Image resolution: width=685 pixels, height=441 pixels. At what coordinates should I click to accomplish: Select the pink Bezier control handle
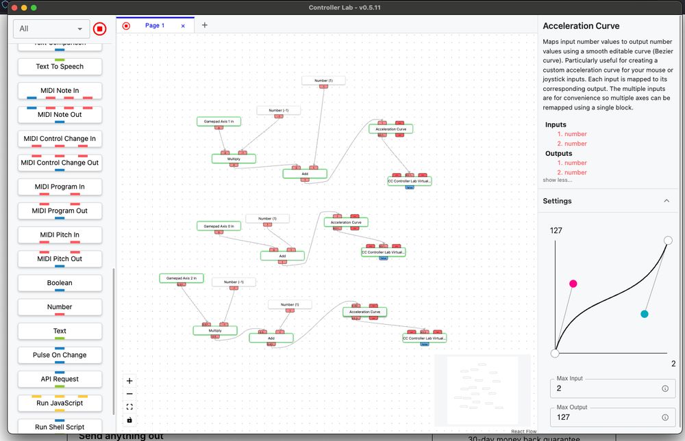pyautogui.click(x=573, y=284)
